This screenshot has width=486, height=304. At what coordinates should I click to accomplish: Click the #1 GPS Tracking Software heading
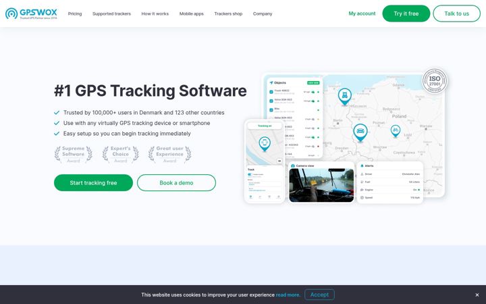pyautogui.click(x=151, y=91)
